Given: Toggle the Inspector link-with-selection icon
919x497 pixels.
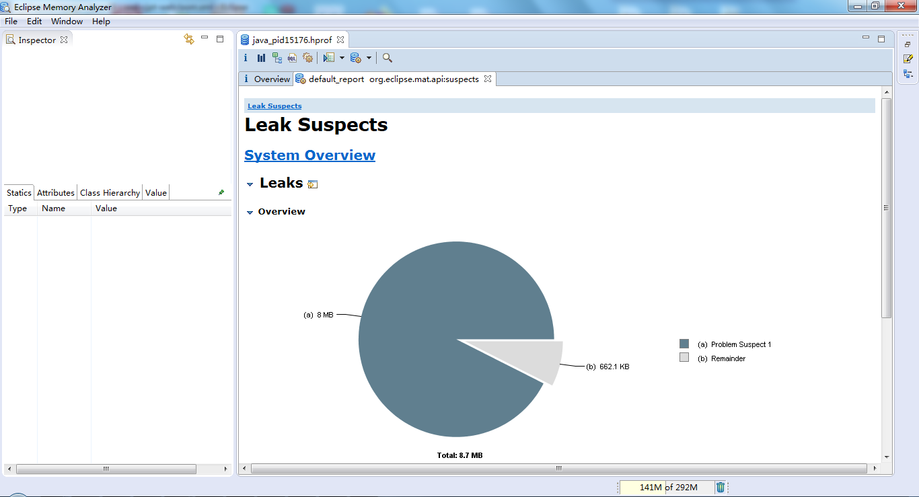Looking at the screenshot, I should click(x=189, y=39).
